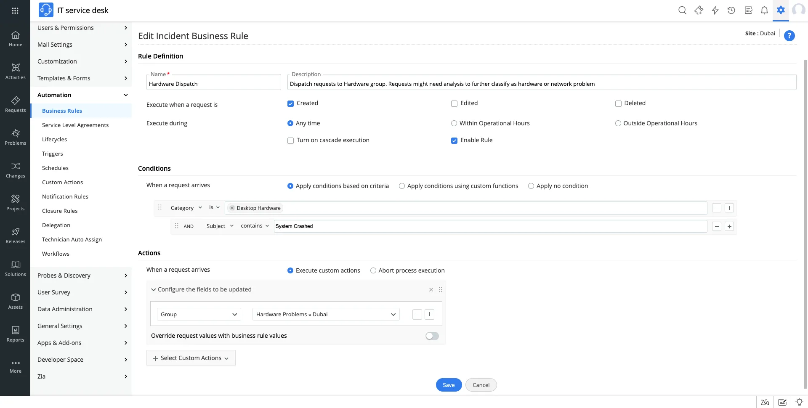Collapse Configure the fields to be updated

pos(154,289)
